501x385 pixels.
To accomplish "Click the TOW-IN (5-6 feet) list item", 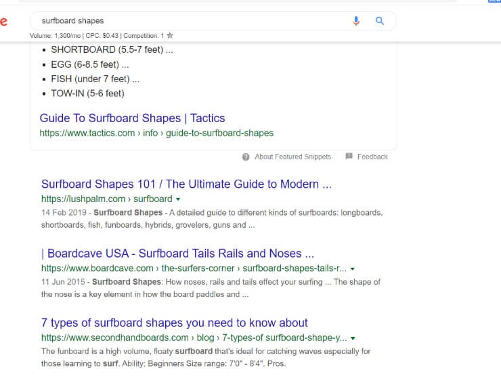I will [87, 94].
